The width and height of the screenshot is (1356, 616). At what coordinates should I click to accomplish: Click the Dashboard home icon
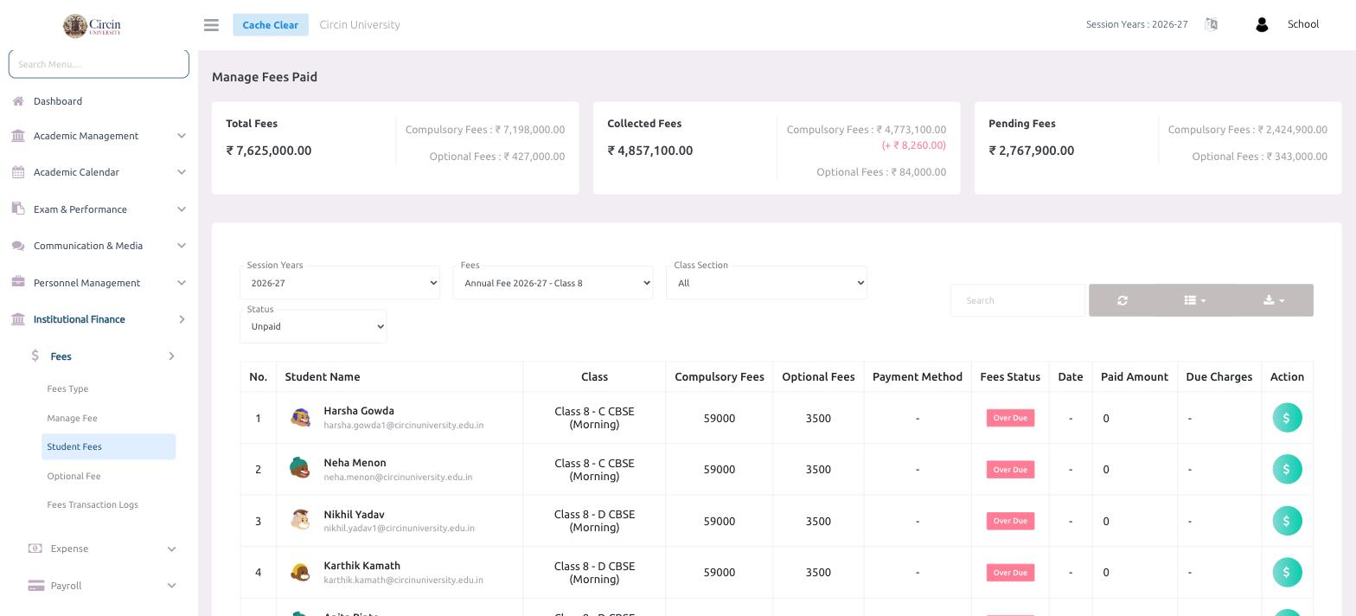click(18, 101)
